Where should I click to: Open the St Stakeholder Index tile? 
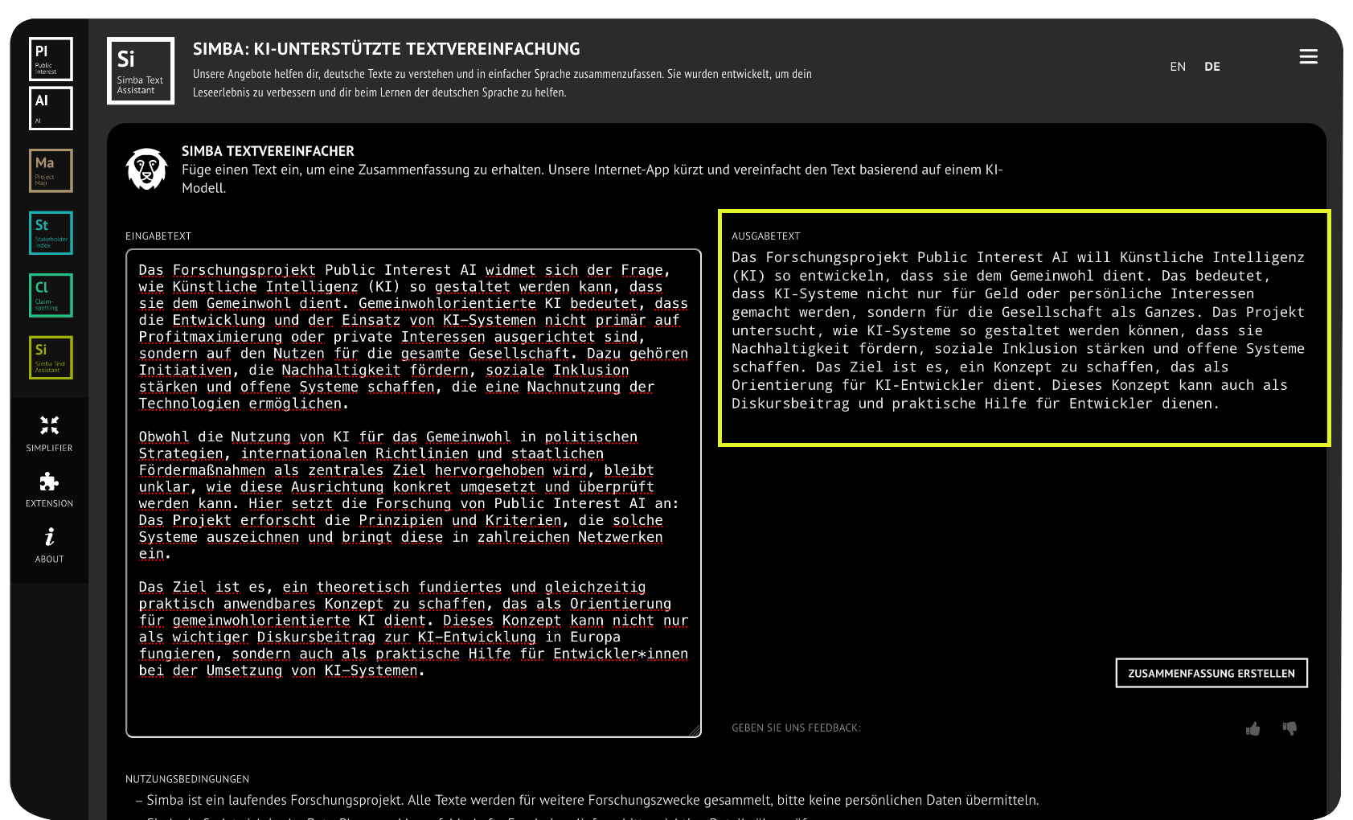[x=51, y=233]
